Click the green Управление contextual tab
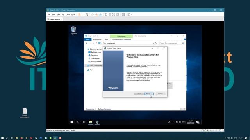 click(x=121, y=36)
